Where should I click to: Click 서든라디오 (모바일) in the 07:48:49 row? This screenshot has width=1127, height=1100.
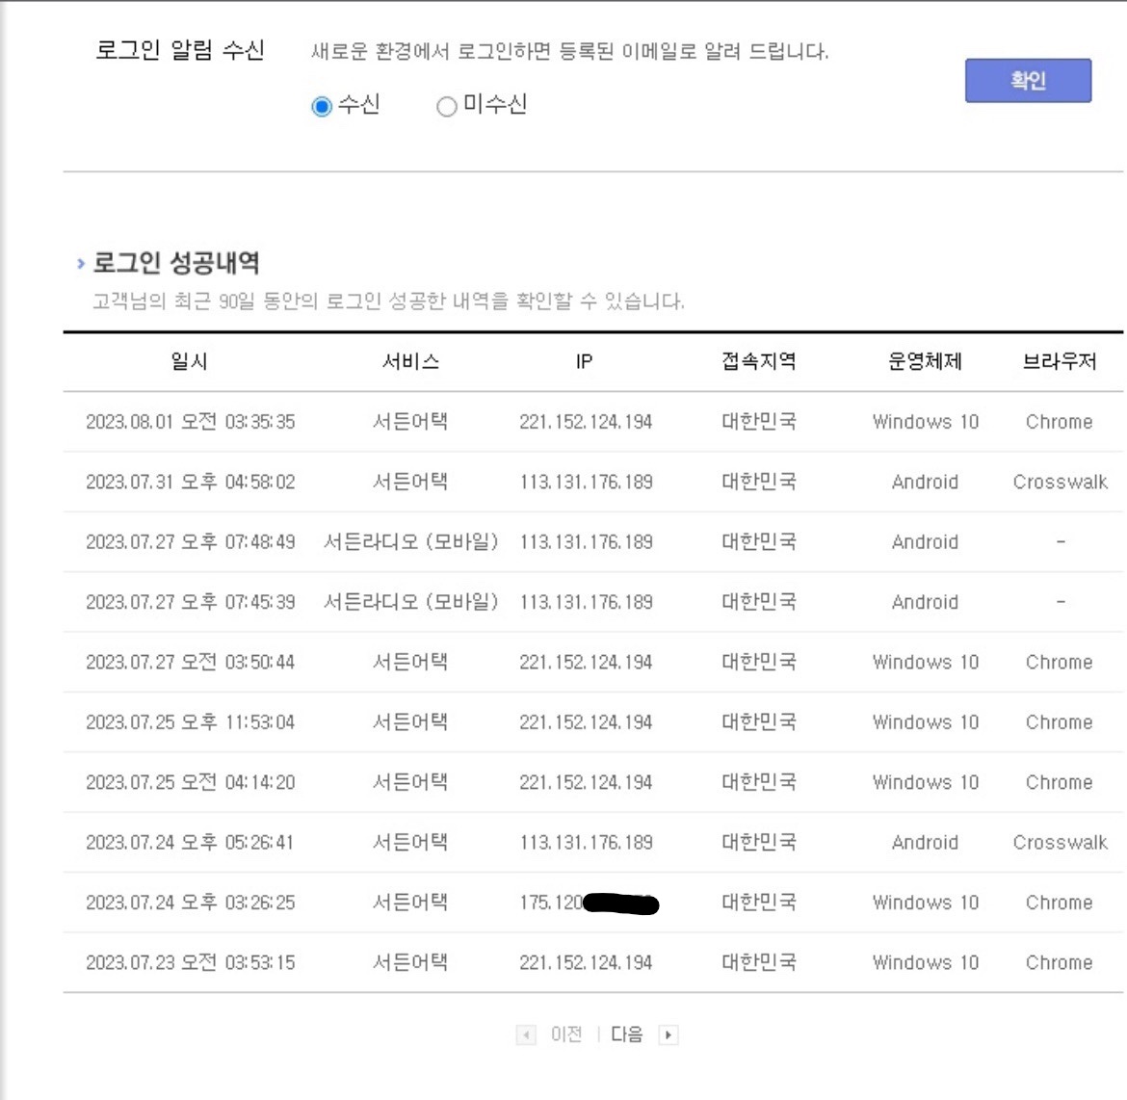410,542
